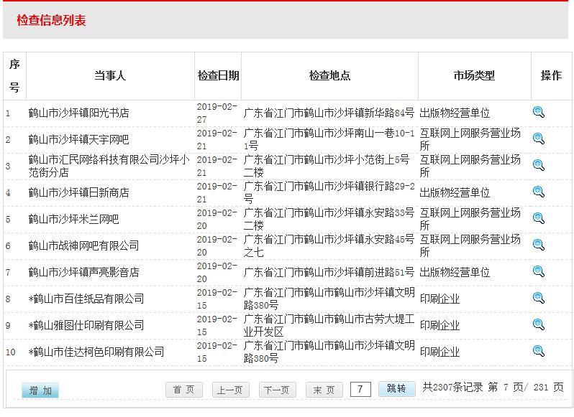Click the 当事人 column header
Viewport: 574px width, 417px height.
[110, 75]
